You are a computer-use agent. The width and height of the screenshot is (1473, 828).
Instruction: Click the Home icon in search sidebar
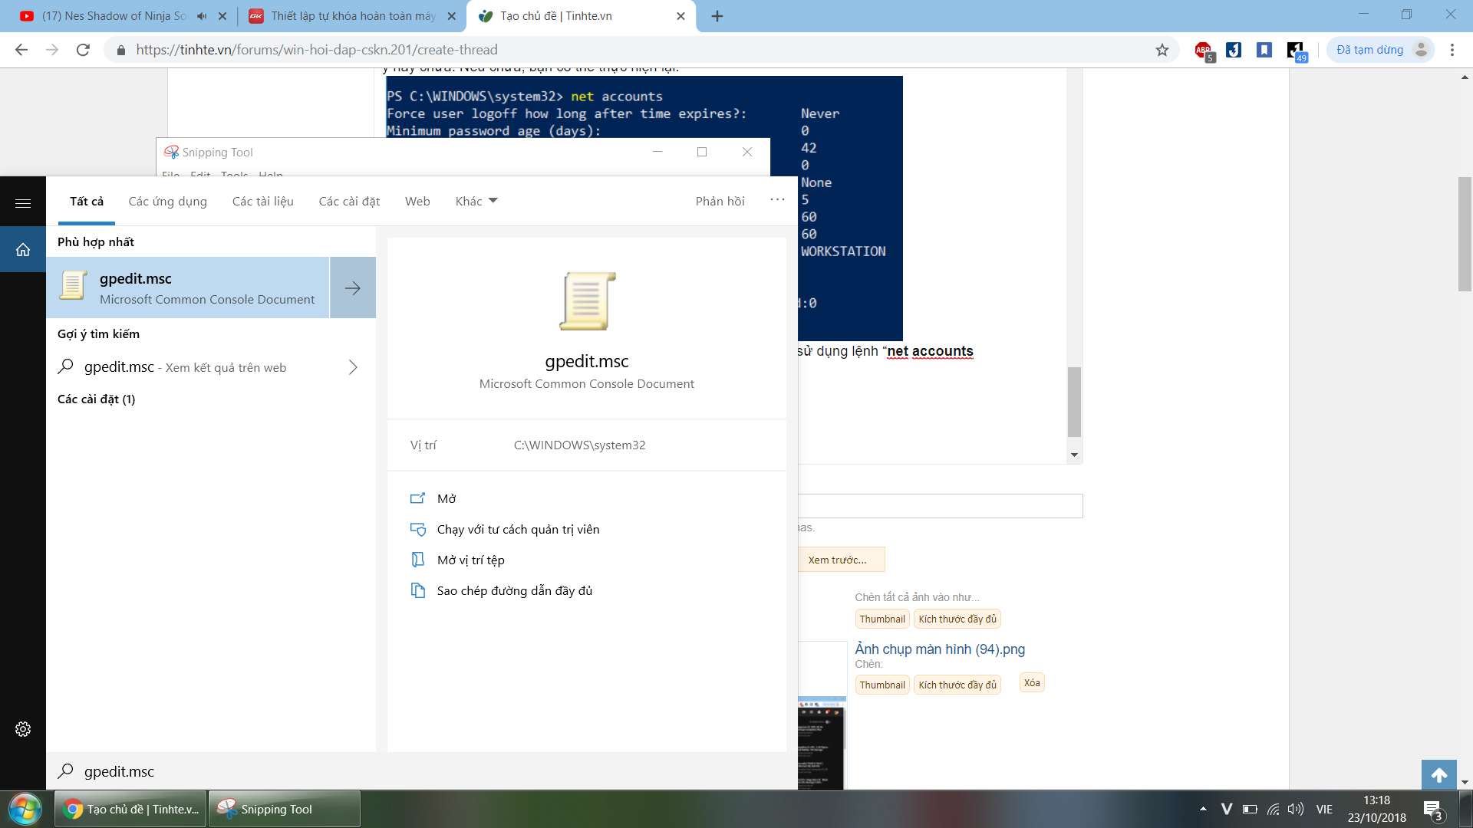(x=23, y=249)
